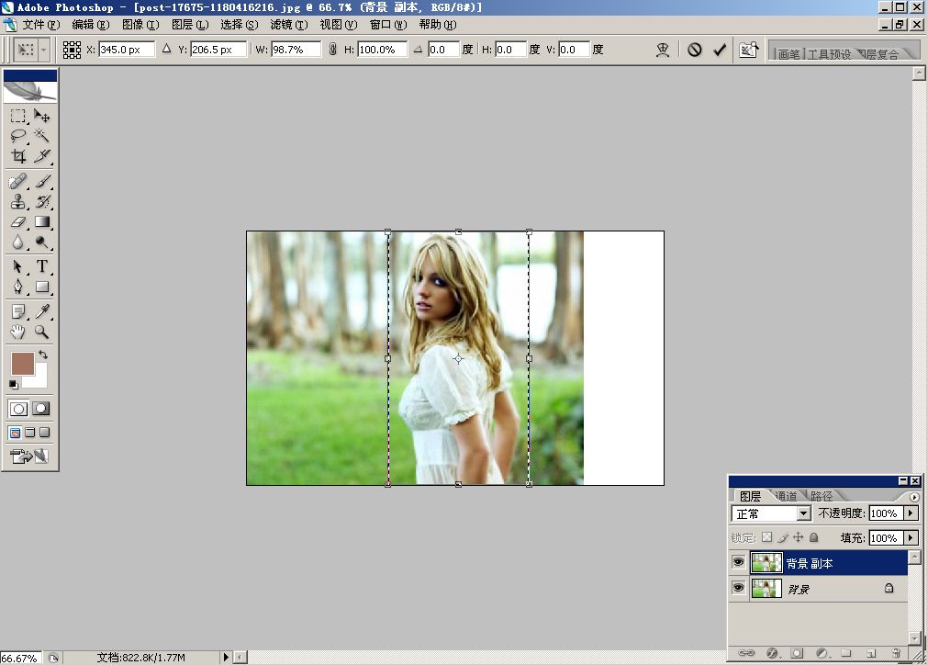
Task: Toggle visibility of the 背景 layer
Action: tap(739, 588)
